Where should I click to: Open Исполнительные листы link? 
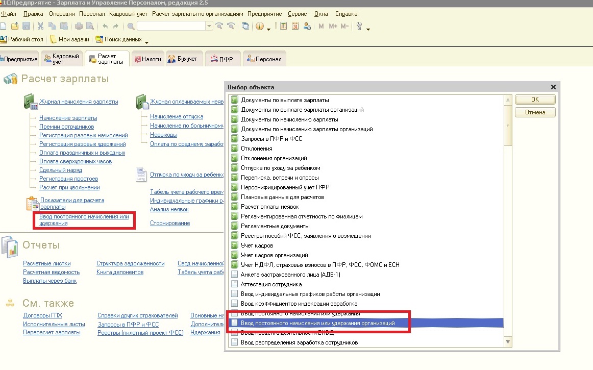coord(54,324)
